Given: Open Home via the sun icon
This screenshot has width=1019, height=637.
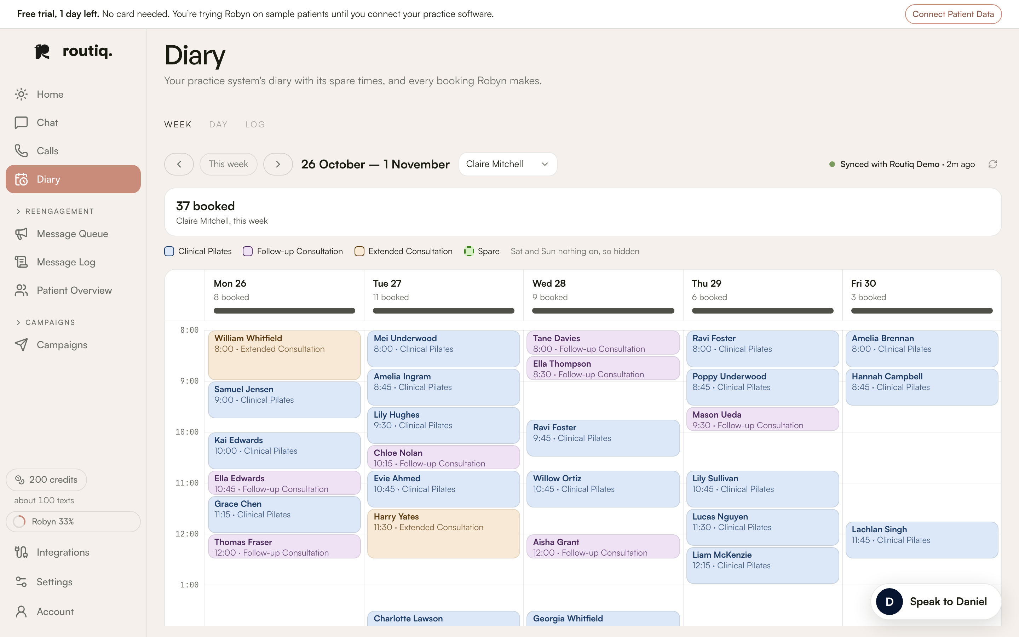Looking at the screenshot, I should point(21,94).
